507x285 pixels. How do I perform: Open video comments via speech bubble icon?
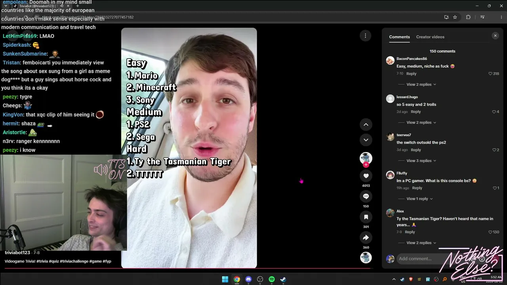coord(366,196)
